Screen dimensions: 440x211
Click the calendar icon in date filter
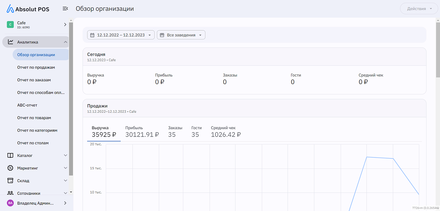[x=92, y=35]
